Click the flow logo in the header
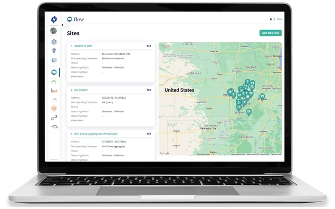 76,19
